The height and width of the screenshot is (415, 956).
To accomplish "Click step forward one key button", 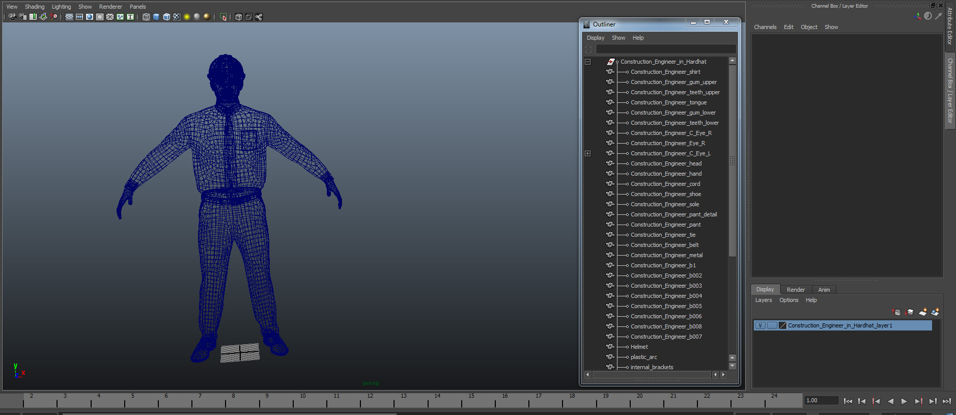I will tap(918, 401).
